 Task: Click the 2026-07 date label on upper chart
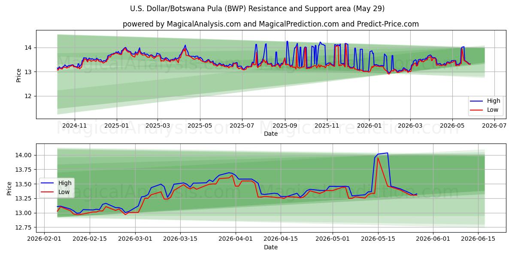coord(494,126)
